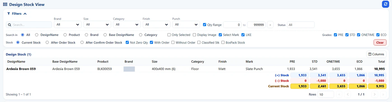Click the Qty Range minimum field

[232, 25]
